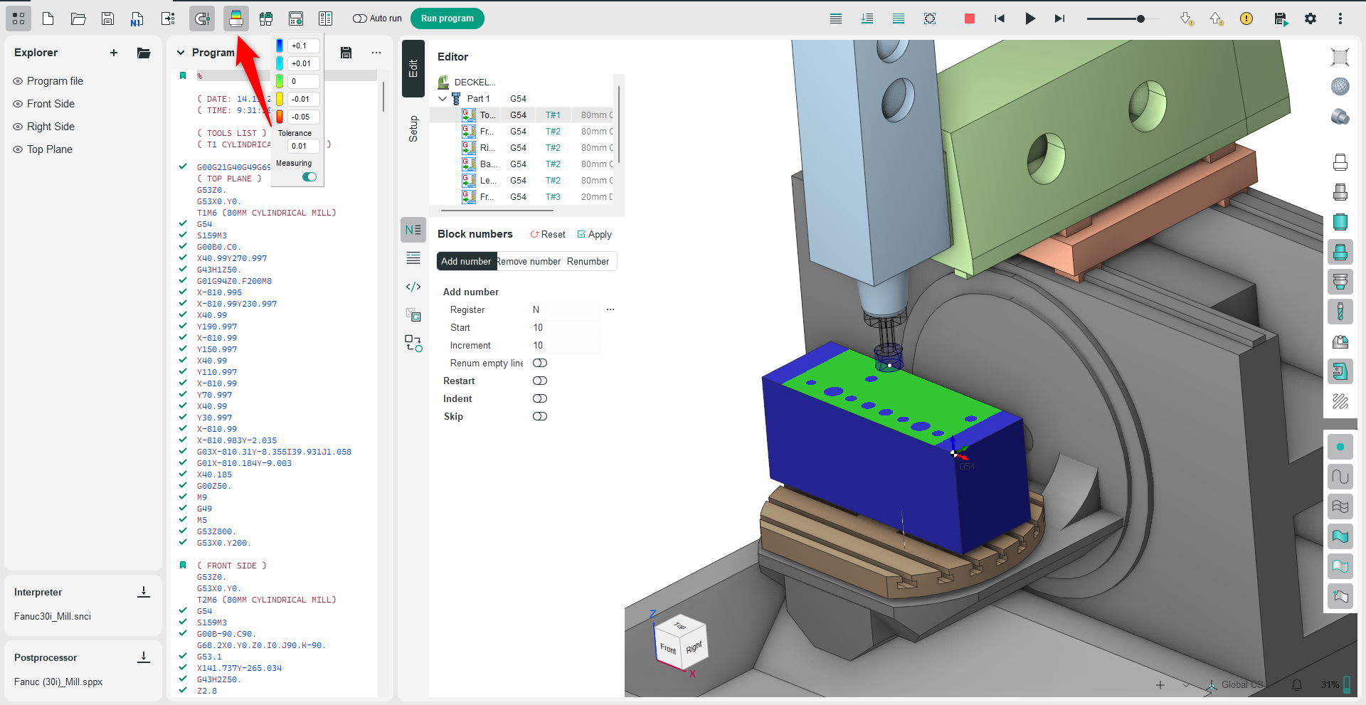The height and width of the screenshot is (705, 1366).
Task: Select the Remove number tab
Action: pos(529,262)
